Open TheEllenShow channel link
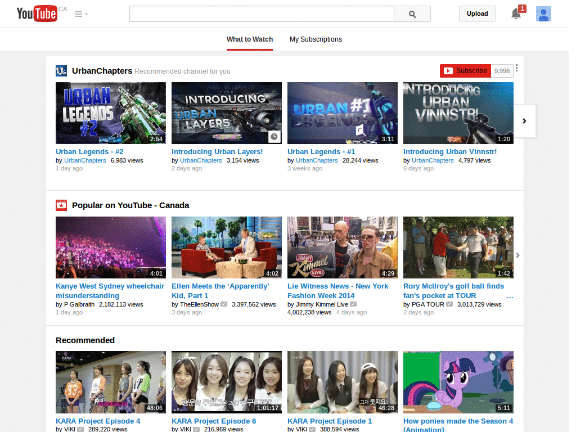The image size is (576, 432). (x=200, y=304)
